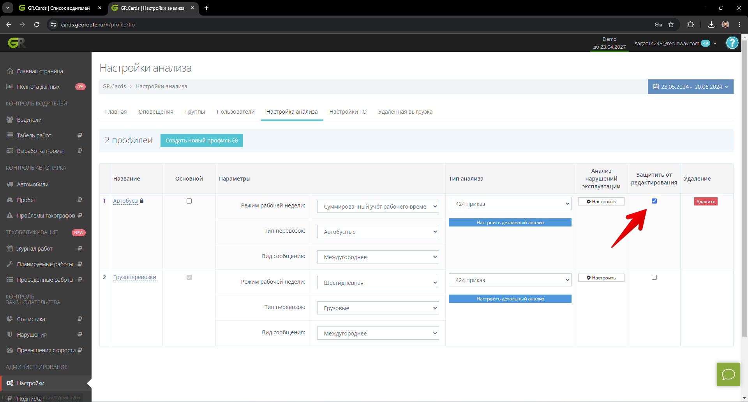Open Междугороднее dropdown for Грузоперевозки
This screenshot has height=402, width=748.
pos(378,333)
